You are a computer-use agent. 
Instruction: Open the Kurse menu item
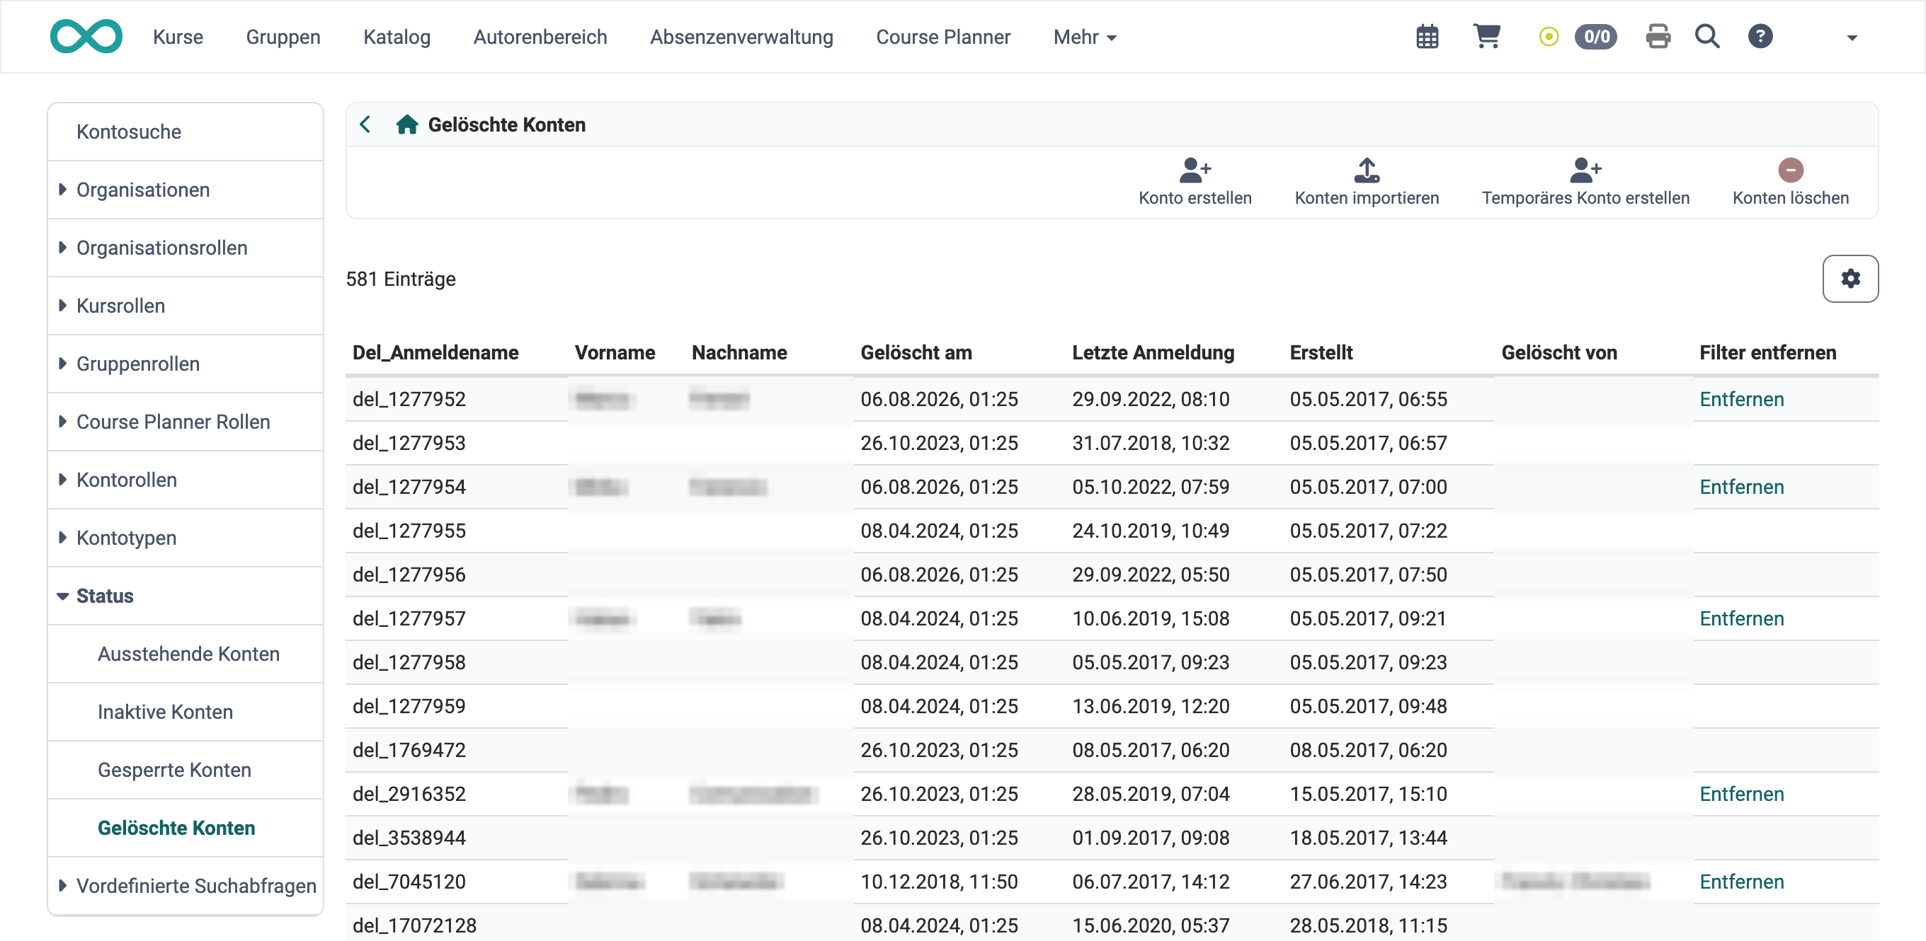[178, 37]
